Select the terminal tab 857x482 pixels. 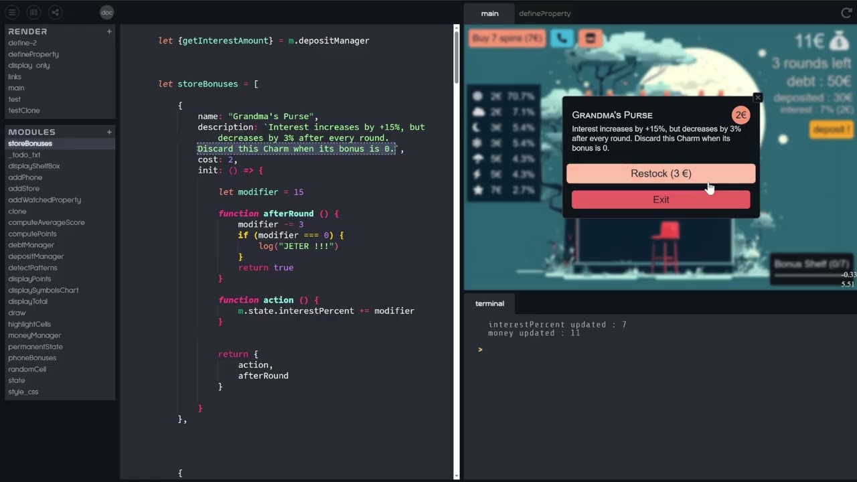[x=489, y=303]
